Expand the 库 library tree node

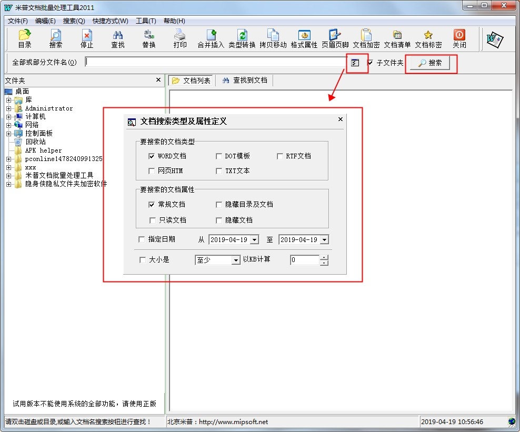click(x=8, y=100)
